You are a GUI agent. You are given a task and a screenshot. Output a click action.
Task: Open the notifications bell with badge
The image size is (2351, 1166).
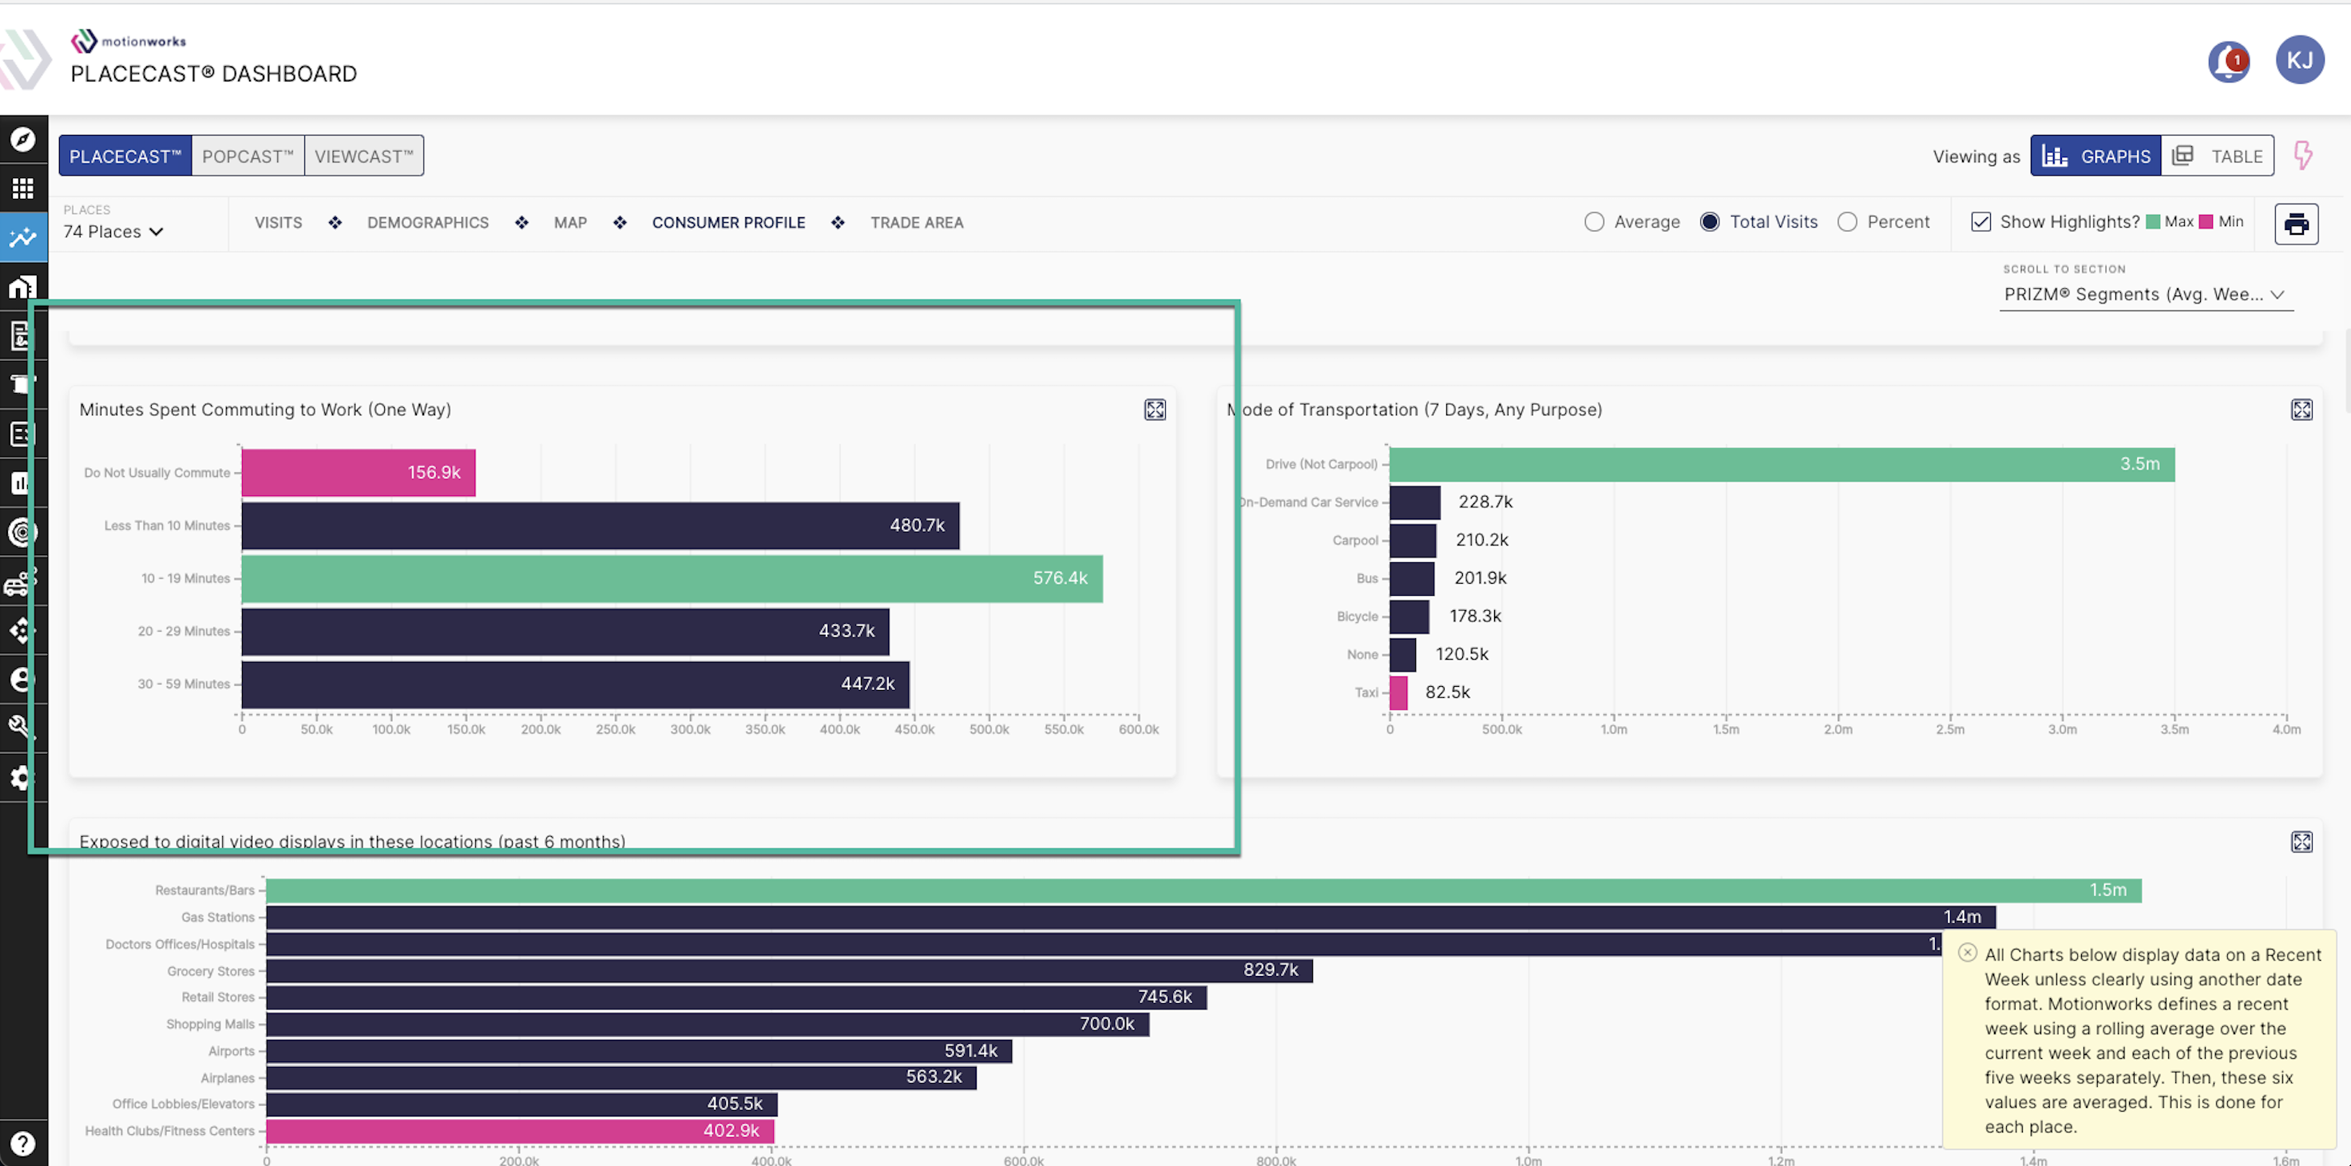(2228, 62)
